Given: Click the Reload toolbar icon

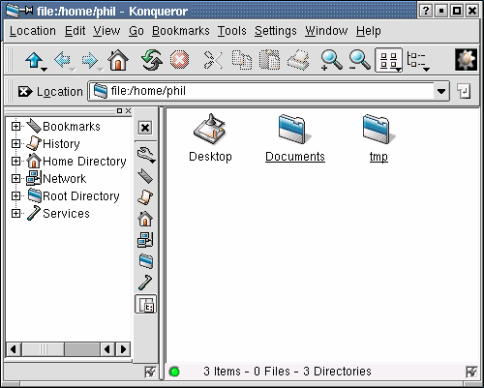Looking at the screenshot, I should [151, 60].
